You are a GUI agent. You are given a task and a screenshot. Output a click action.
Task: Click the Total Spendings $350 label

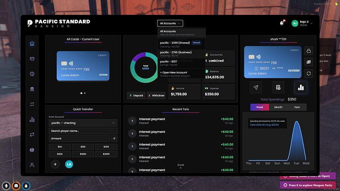pyautogui.click(x=278, y=99)
